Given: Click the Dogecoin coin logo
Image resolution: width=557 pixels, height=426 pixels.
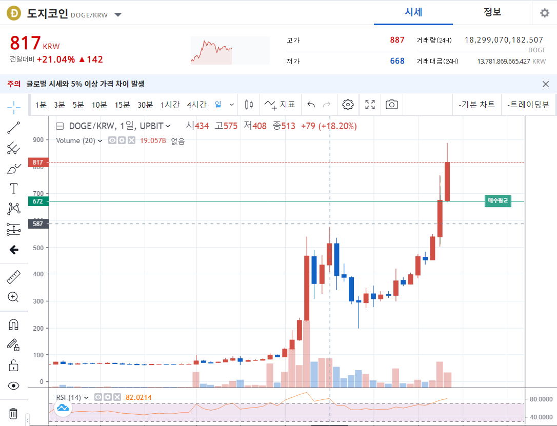Looking at the screenshot, I should (x=14, y=13).
